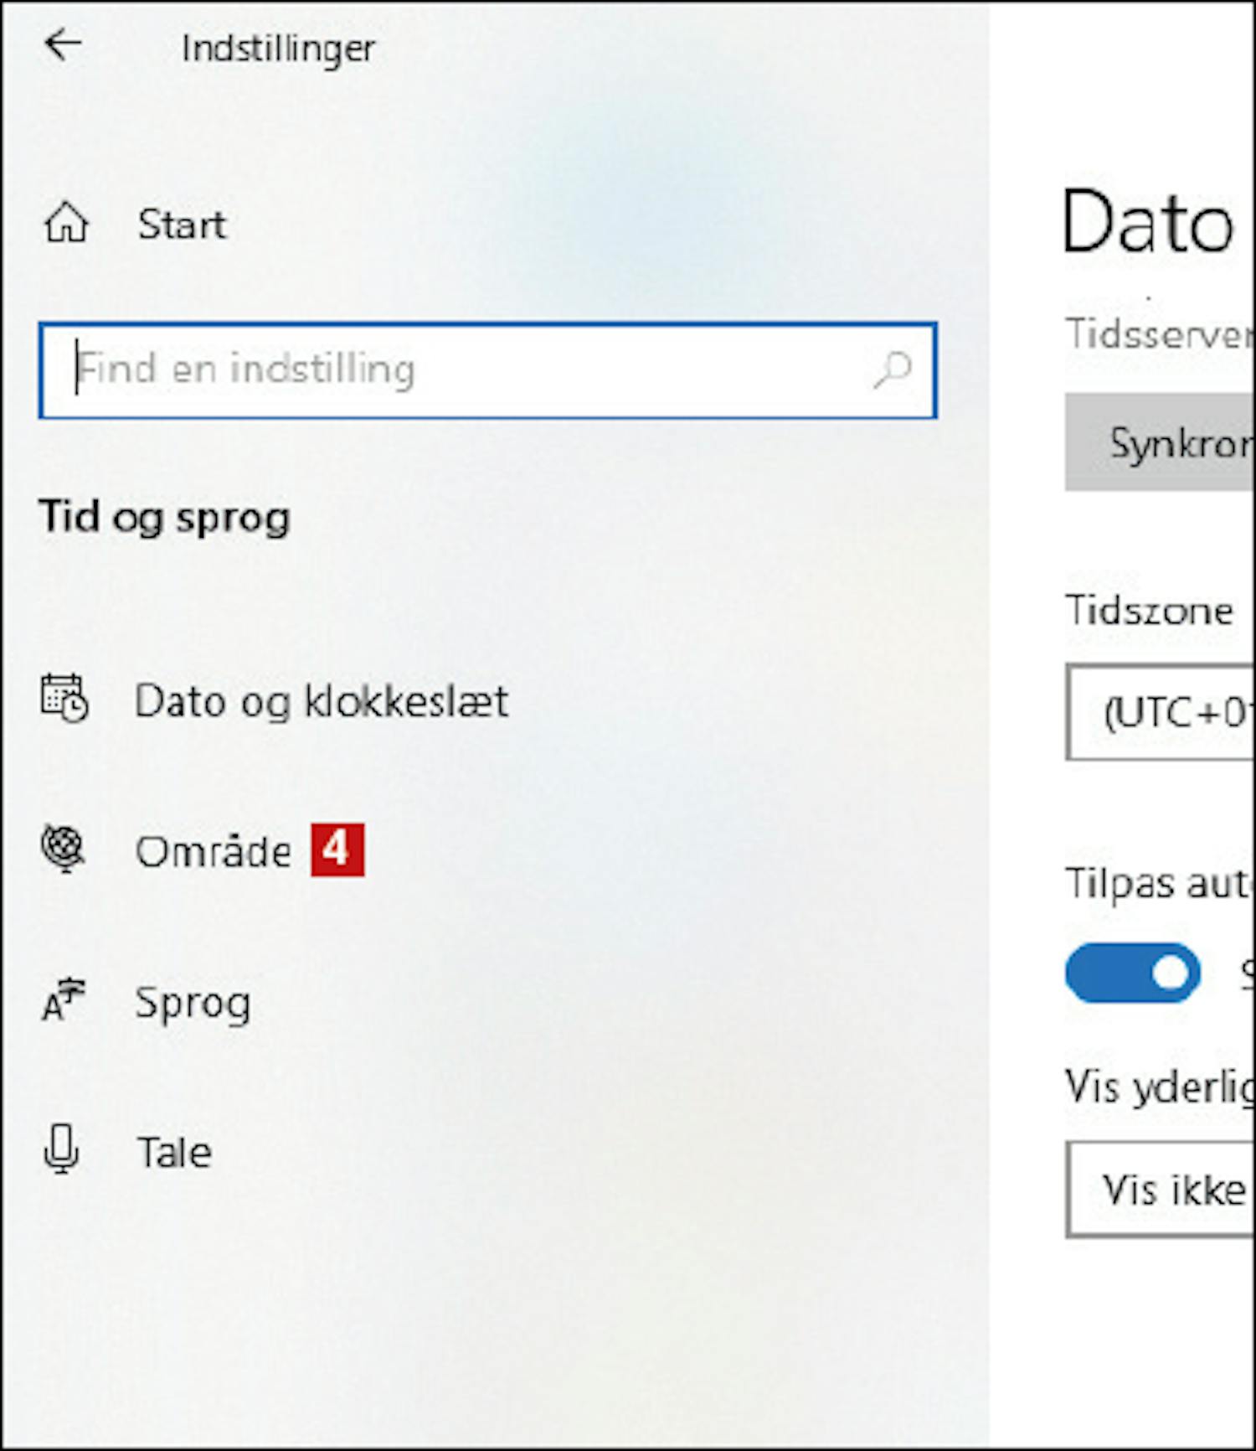Screen dimensions: 1256x1451
Task: Open the Tidszone UTC dropdown
Action: point(1161,712)
